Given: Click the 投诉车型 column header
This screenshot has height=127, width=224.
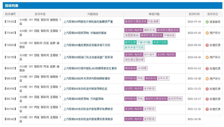Looking at the screenshot, I should 40,14.
